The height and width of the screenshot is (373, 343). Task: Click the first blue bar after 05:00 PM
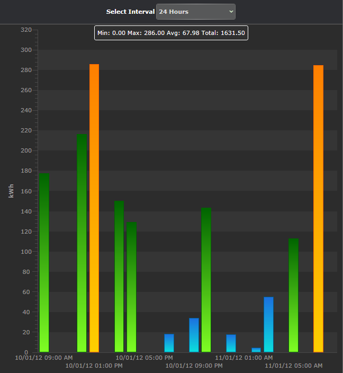point(169,343)
